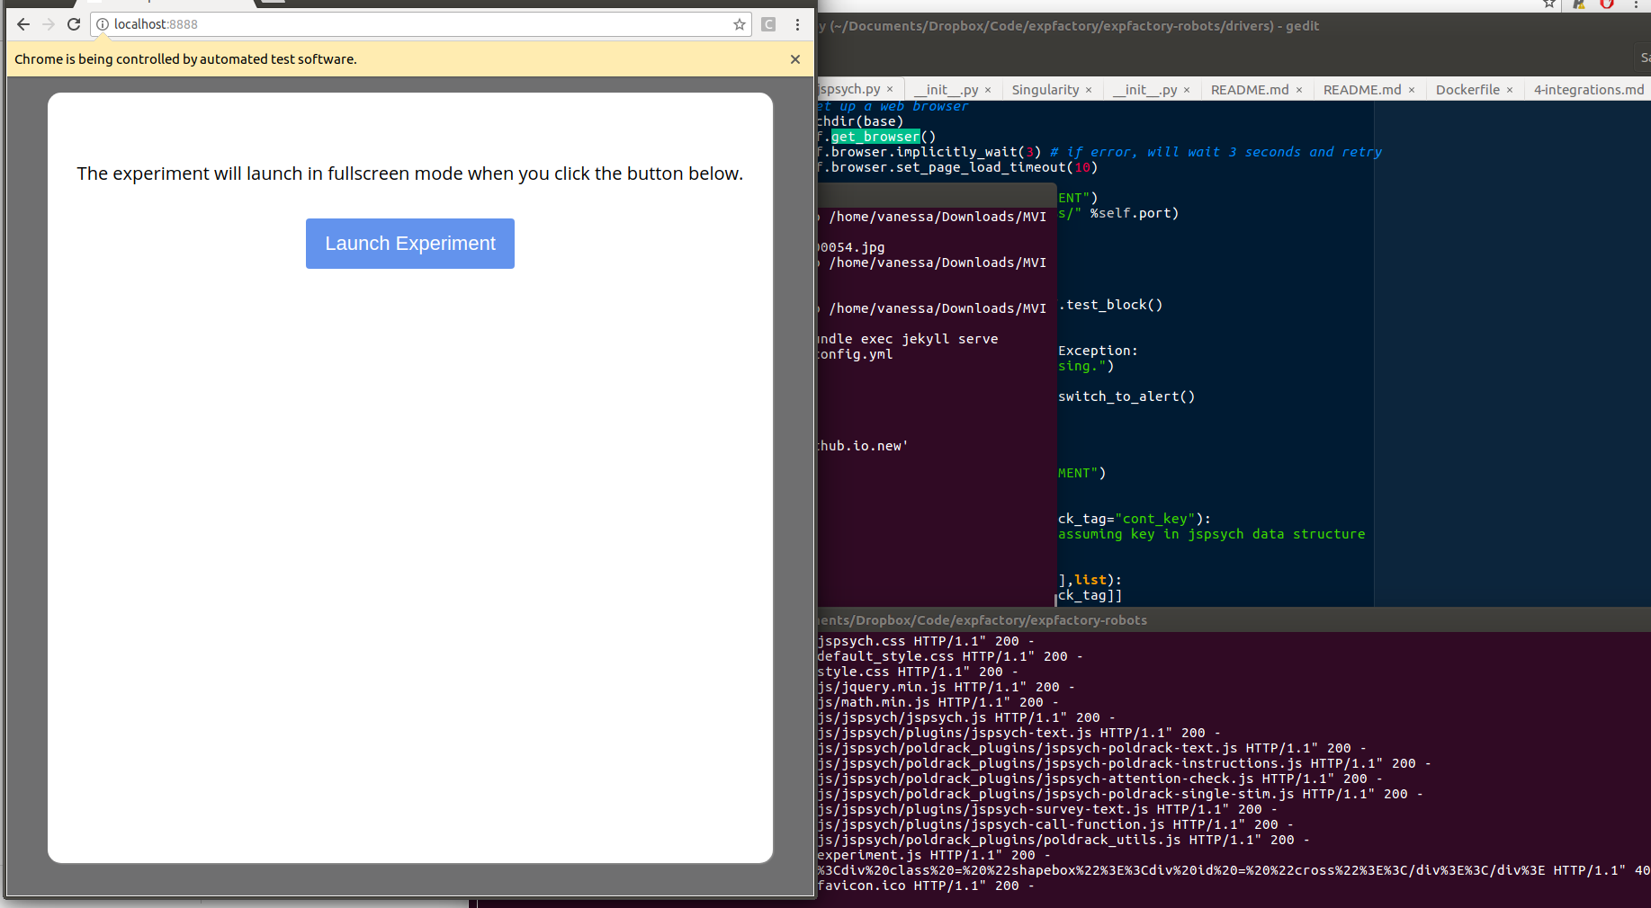This screenshot has height=908, width=1651.
Task: Click Chrome's forward navigation arrow
Action: (49, 24)
